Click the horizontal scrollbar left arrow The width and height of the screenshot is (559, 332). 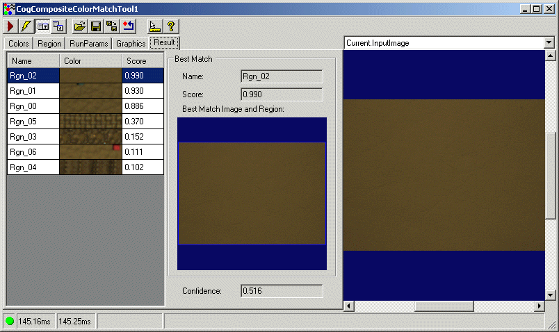(349, 306)
